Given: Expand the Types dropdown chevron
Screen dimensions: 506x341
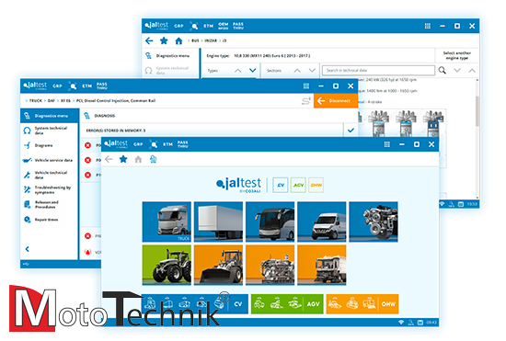Looking at the screenshot, I should (253, 70).
